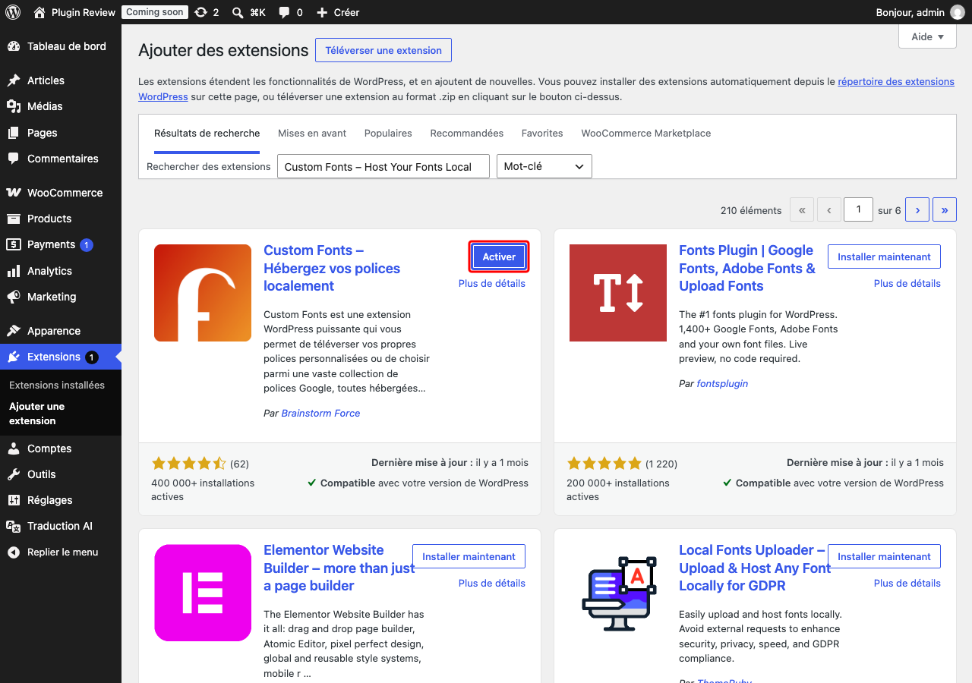Image resolution: width=972 pixels, height=683 pixels.
Task: Install Elementor Website Builder now
Action: click(469, 556)
